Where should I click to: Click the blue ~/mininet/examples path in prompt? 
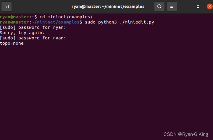click(x=56, y=22)
